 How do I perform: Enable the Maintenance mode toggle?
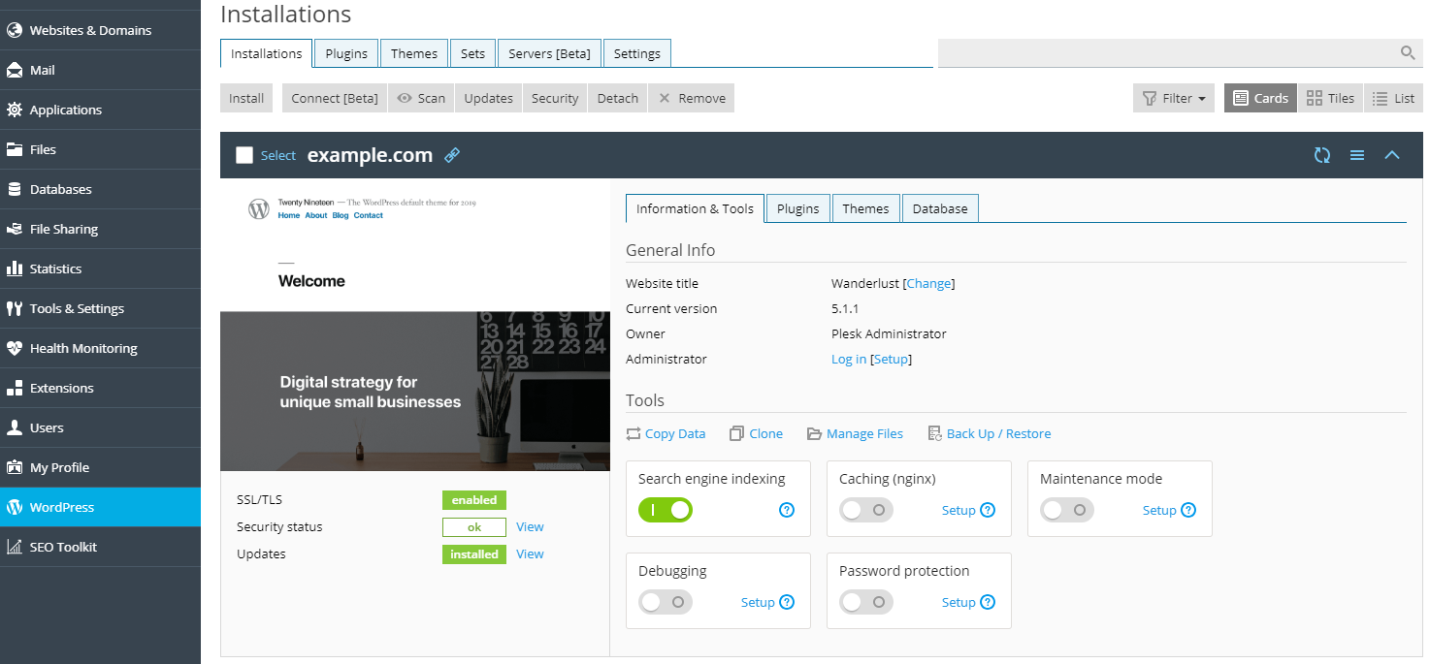[x=1066, y=510]
